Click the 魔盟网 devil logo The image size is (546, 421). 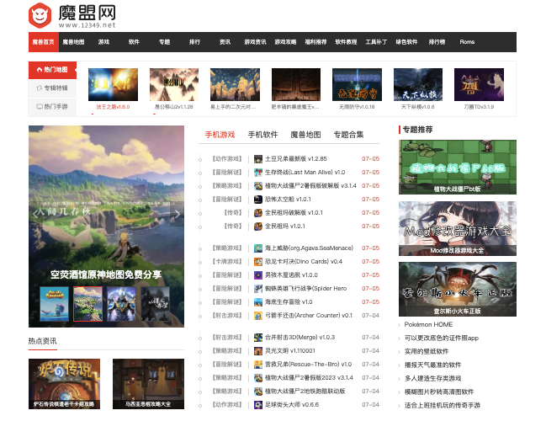(x=40, y=16)
